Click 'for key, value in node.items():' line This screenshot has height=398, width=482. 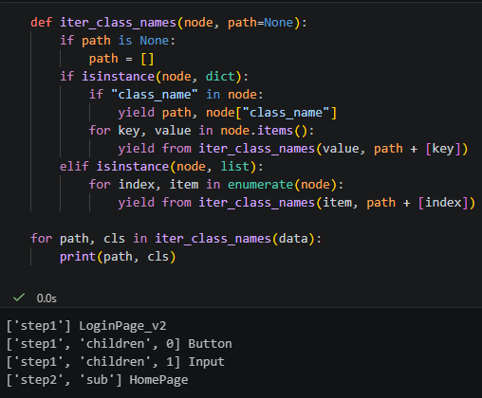click(x=201, y=131)
